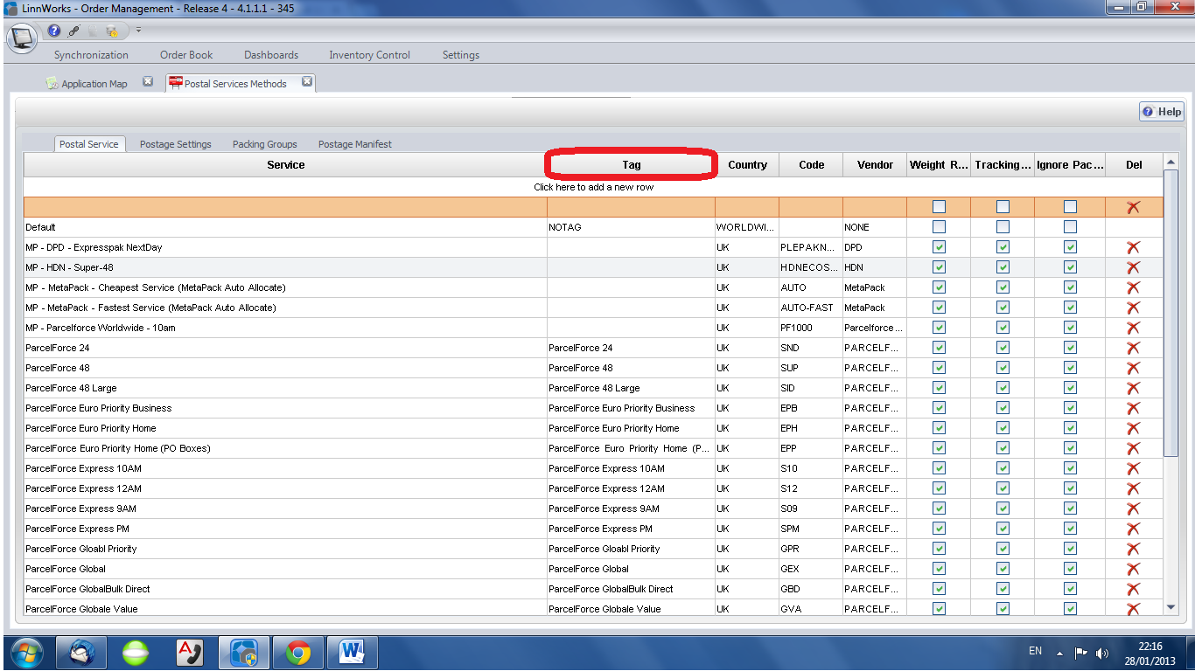Click the scrollbar down arrow in services grid
This screenshot has width=1195, height=671.
pyautogui.click(x=1171, y=607)
